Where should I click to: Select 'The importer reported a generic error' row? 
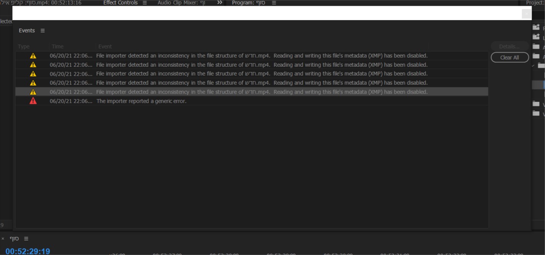252,101
